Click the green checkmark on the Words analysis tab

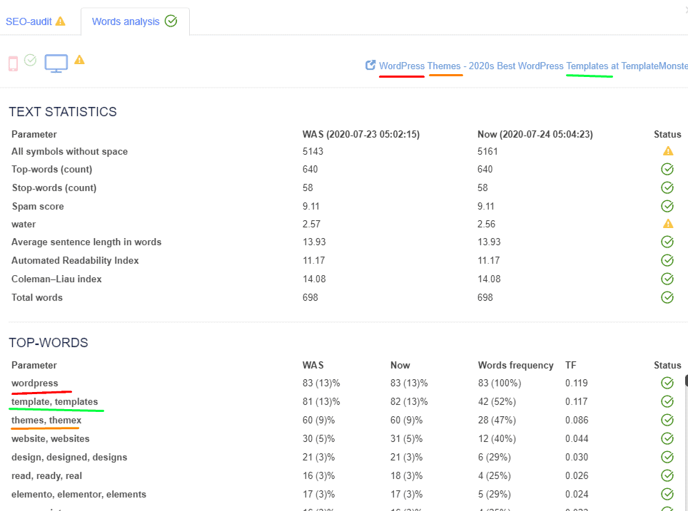(x=171, y=21)
